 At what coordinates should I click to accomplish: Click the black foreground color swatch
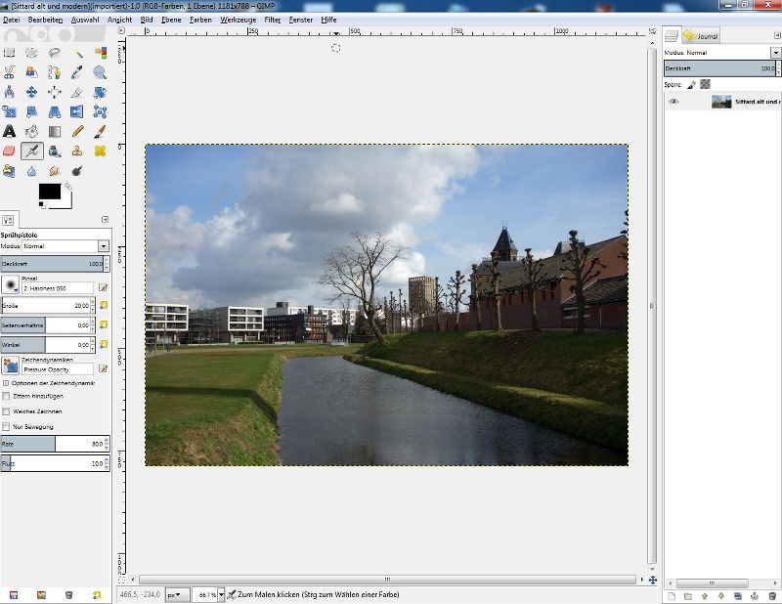(x=50, y=191)
